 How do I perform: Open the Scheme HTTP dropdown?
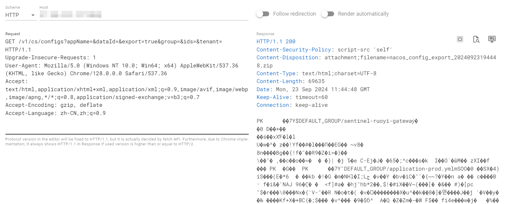[21, 15]
